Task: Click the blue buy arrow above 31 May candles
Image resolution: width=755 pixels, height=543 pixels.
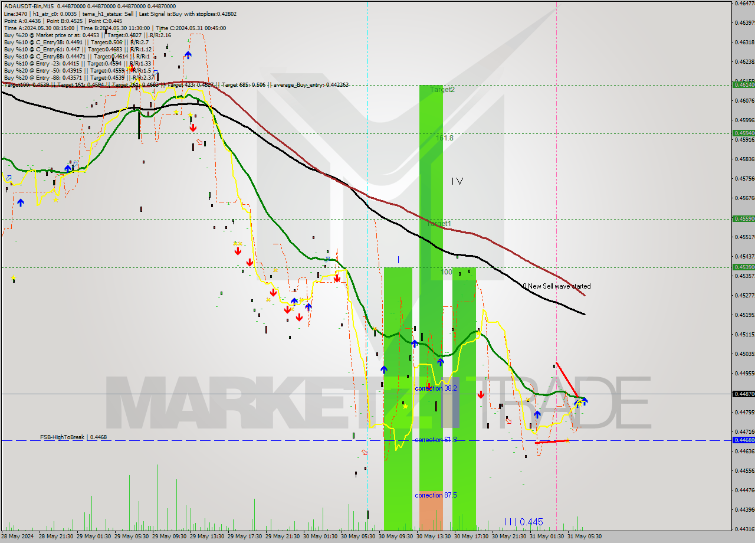Action: point(584,400)
